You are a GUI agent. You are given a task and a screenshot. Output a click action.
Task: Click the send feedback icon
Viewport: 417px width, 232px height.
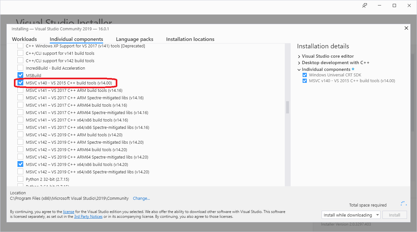coord(365,5)
